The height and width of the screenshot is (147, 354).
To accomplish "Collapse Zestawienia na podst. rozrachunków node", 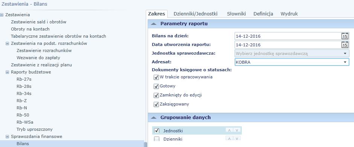I will [x=8, y=44].
